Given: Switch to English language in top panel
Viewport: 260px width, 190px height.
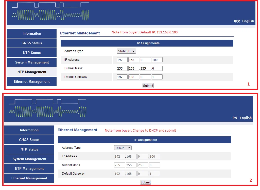Looking at the screenshot, I should point(248,21).
